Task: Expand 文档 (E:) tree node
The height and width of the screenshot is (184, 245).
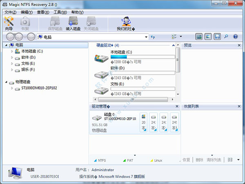Action: (x=12, y=63)
